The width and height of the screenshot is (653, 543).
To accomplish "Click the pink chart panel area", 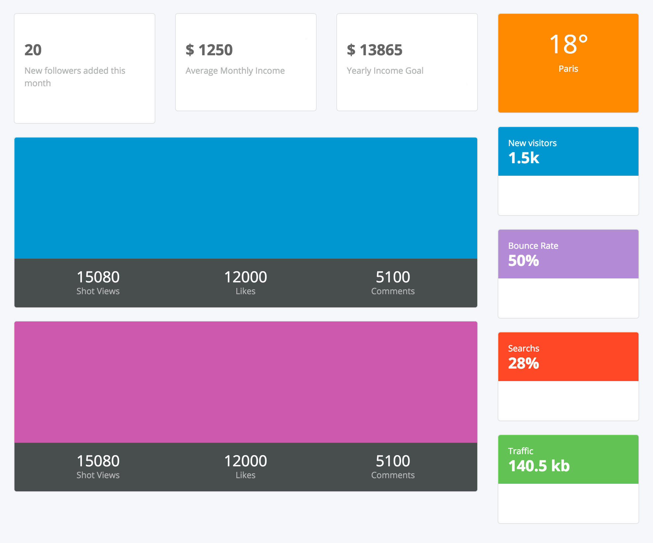I will tap(246, 382).
